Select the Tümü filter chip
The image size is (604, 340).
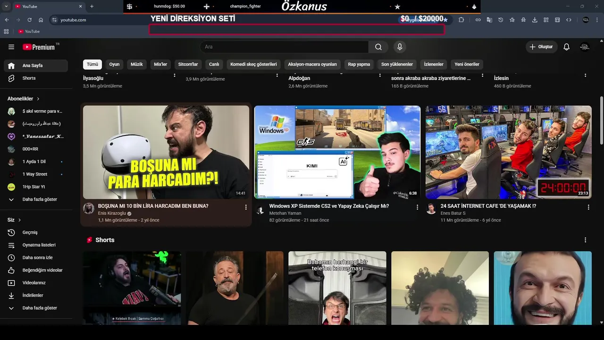pos(92,64)
